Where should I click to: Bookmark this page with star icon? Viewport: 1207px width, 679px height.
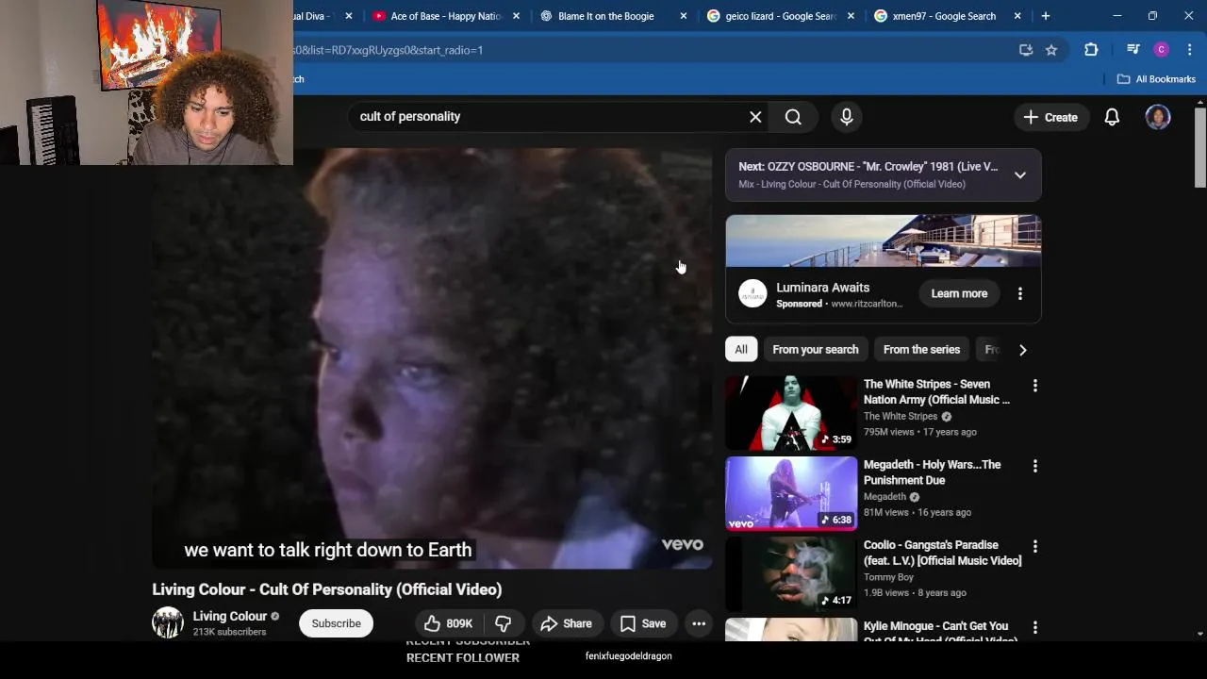1051,50
